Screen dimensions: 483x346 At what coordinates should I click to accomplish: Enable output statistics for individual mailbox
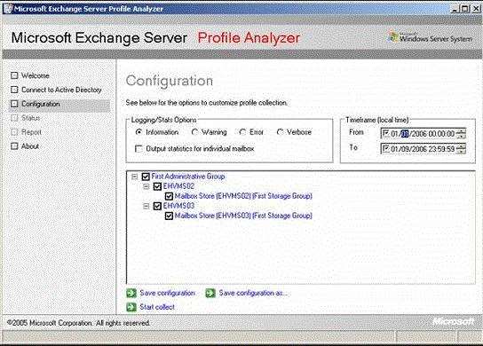coord(139,149)
